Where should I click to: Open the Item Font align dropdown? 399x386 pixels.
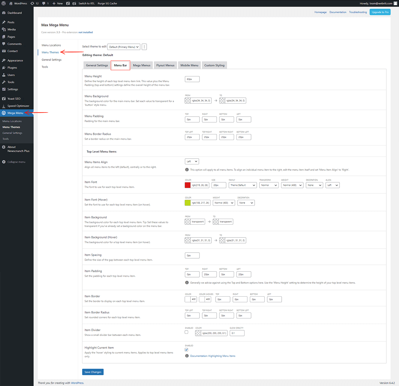(x=333, y=185)
